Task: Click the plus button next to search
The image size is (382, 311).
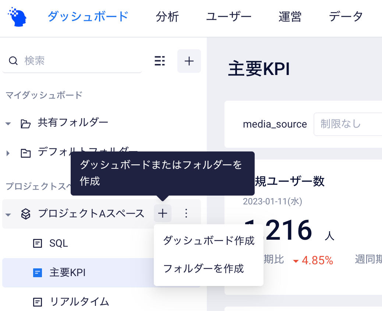Action: pyautogui.click(x=189, y=61)
